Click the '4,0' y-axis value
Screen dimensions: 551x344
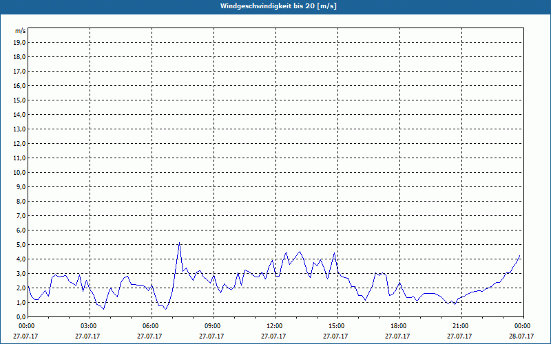pos(21,259)
